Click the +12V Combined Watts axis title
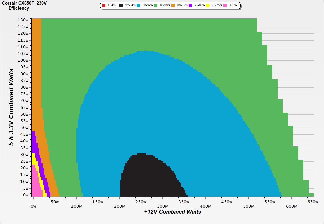Screen dimensions: 324x224 tap(173, 212)
